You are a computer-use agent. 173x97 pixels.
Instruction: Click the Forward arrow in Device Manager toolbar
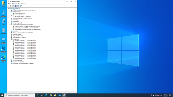coord(10,6)
